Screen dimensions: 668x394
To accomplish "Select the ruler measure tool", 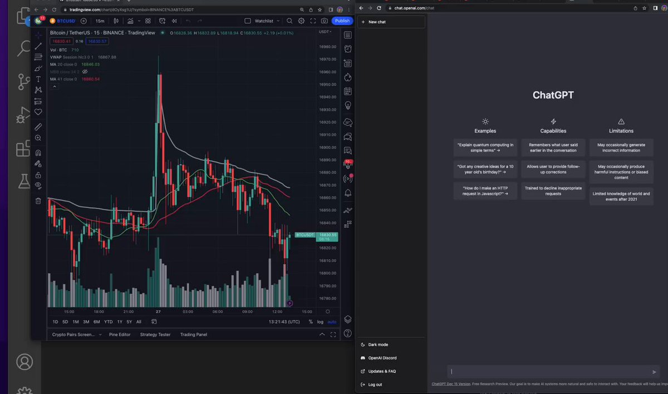I will pos(38,127).
